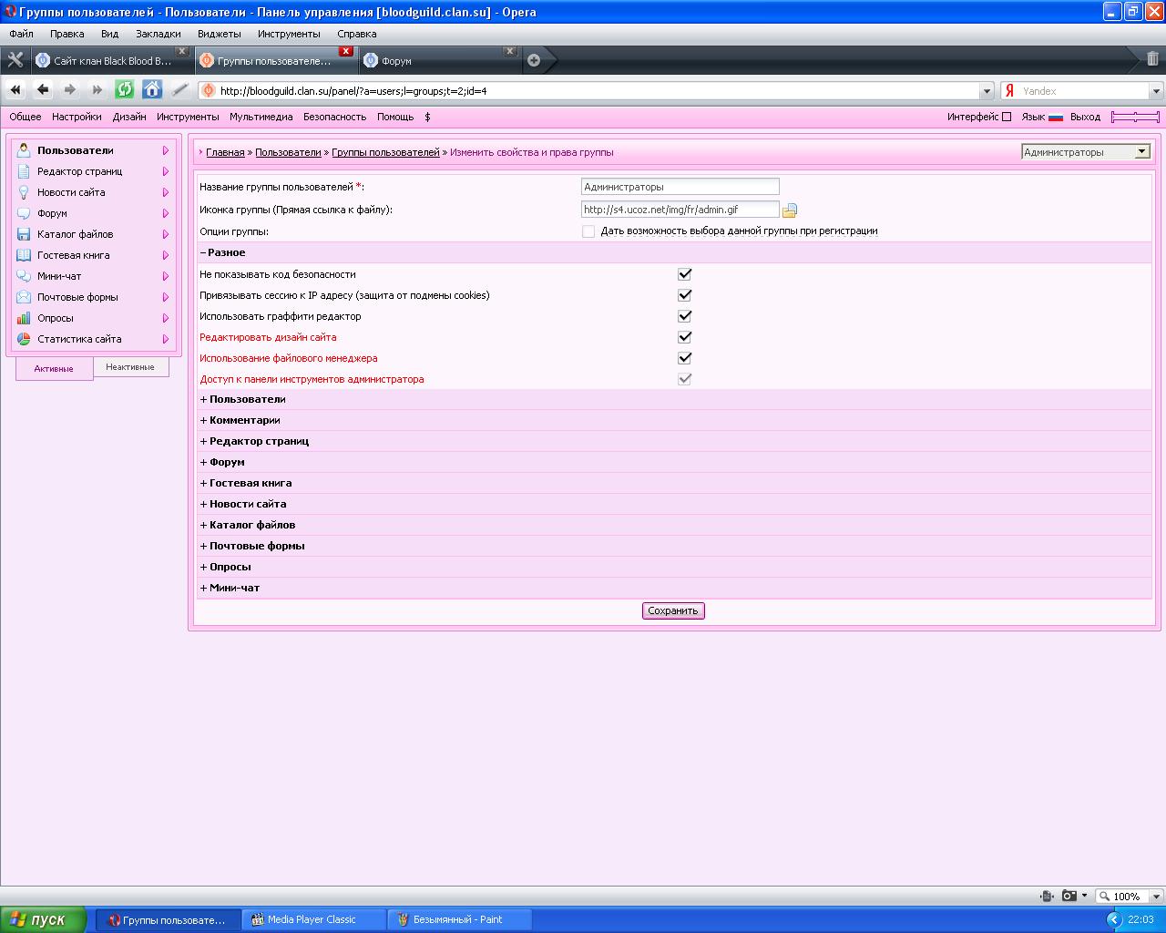This screenshot has width=1166, height=933.
Task: Click the group name input field
Action: tap(680, 187)
